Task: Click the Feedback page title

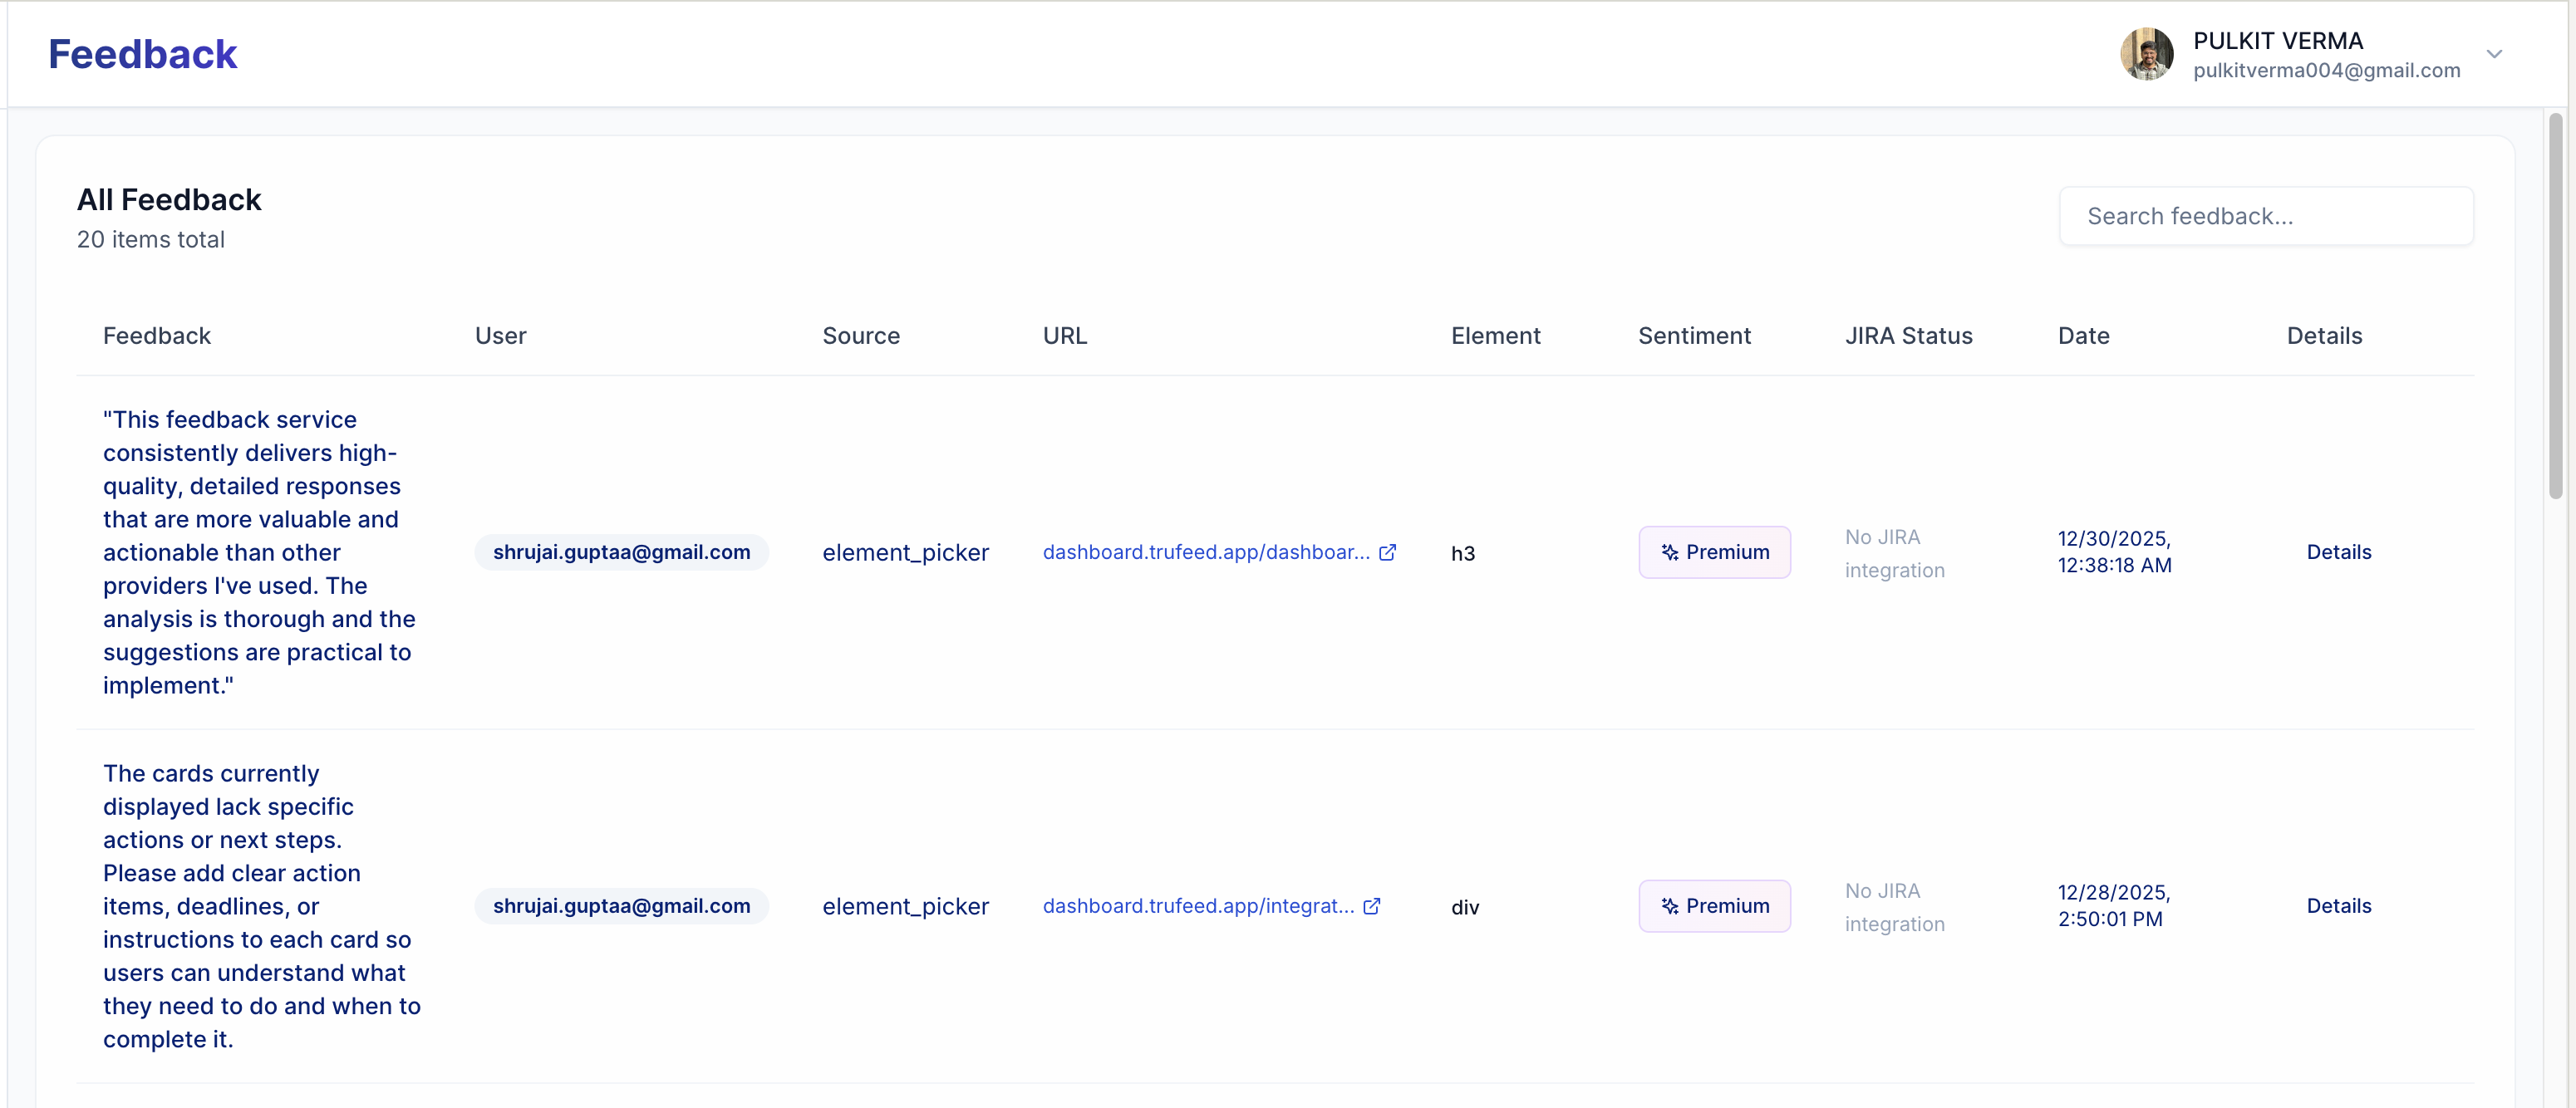Action: click(x=143, y=54)
